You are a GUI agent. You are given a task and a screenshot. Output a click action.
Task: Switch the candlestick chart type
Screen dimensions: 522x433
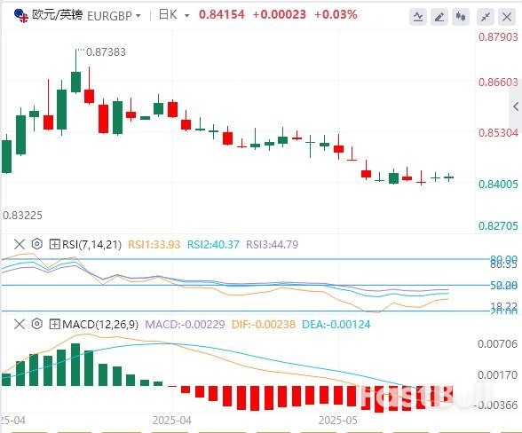point(461,16)
